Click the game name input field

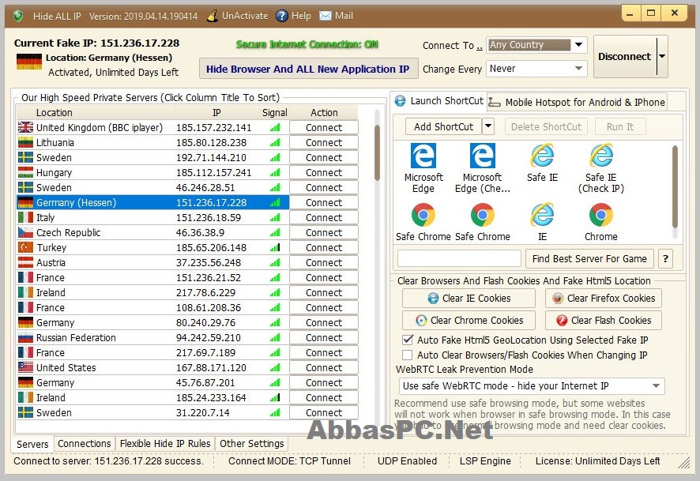tap(459, 259)
